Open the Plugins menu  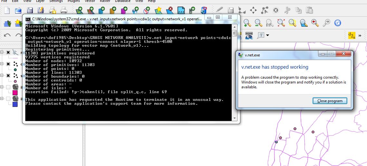(74, 1)
